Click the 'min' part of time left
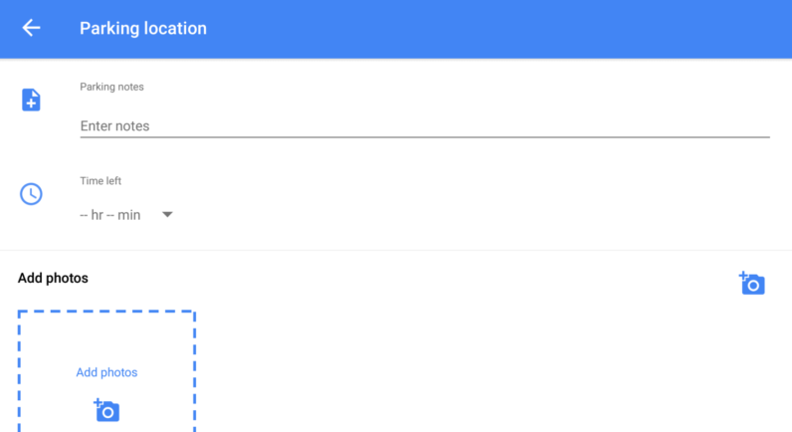The image size is (792, 432). tap(129, 215)
